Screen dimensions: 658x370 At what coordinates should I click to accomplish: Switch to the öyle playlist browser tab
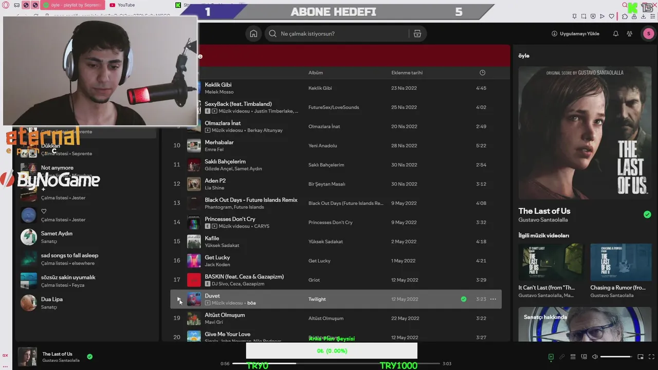[x=72, y=5]
